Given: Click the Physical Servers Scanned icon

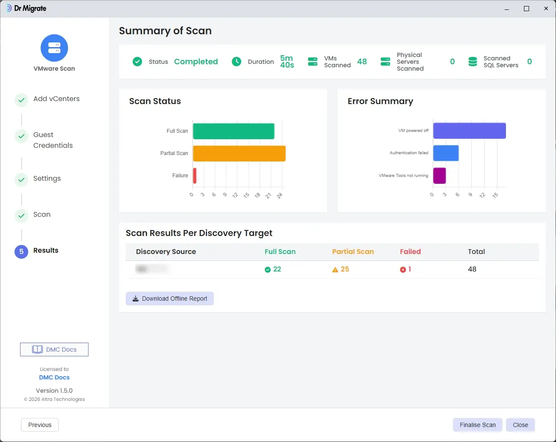Looking at the screenshot, I should [385, 62].
